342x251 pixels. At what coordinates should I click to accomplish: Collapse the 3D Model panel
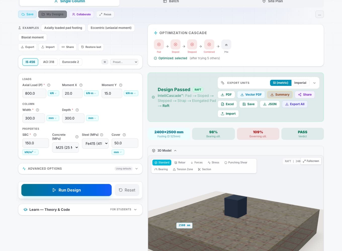(164, 151)
